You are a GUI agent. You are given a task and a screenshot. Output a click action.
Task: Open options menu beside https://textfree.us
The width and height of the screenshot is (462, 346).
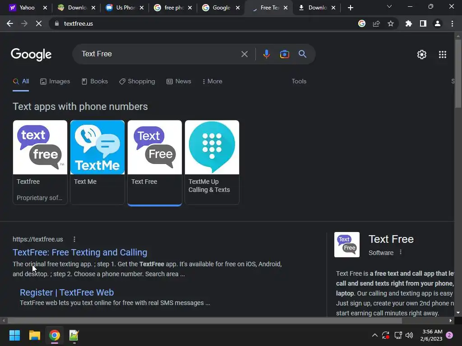tap(74, 240)
